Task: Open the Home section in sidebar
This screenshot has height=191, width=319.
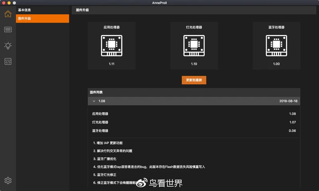Action: (x=8, y=14)
